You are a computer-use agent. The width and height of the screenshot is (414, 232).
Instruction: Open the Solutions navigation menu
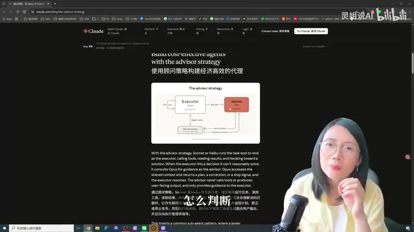(175, 31)
